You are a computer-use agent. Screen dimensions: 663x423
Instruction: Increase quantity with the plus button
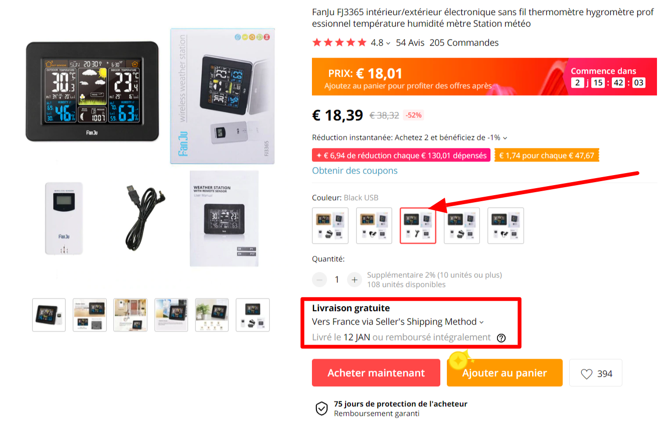[x=355, y=279]
